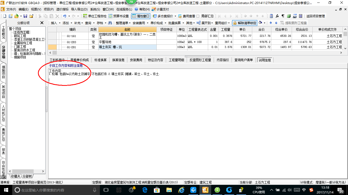The width and height of the screenshot is (348, 195).
Task: Click the 名称 column header
Action: [x=127, y=29]
